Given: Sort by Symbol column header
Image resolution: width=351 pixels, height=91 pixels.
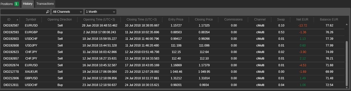Looking at the screenshot, I should tap(31, 19).
